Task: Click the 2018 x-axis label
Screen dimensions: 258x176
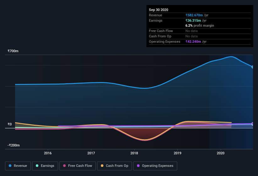Action: point(134,153)
